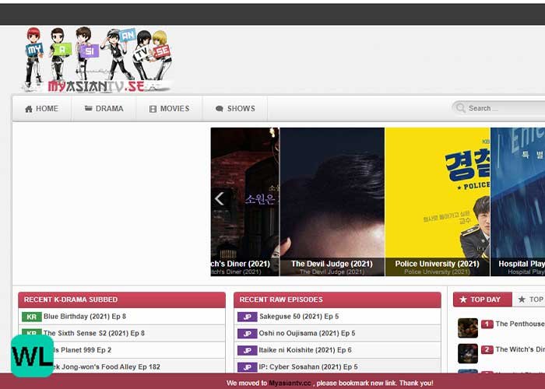Image resolution: width=545 pixels, height=389 pixels.
Task: Open Jong-won's Food Alley Ep 182
Action: [x=107, y=366]
